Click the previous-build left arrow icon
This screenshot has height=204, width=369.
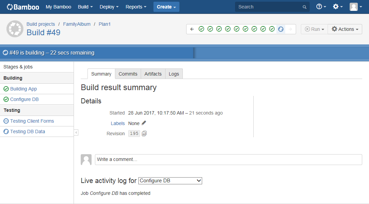[192, 29]
